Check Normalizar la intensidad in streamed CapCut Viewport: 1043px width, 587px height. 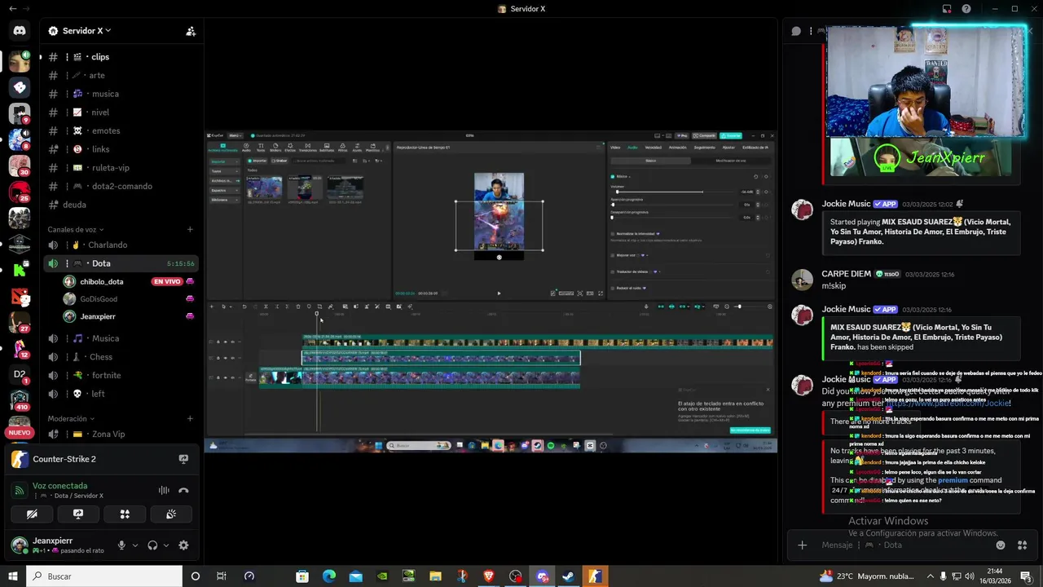(613, 233)
